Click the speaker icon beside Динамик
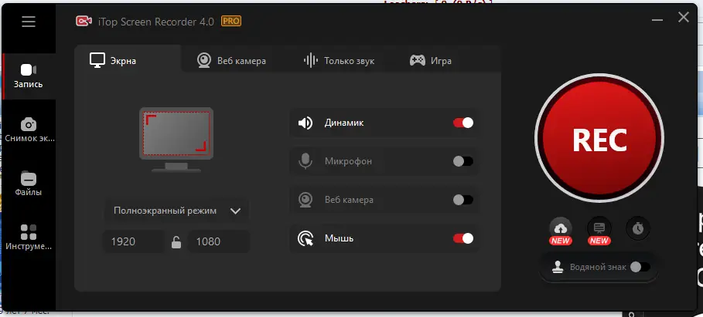The width and height of the screenshot is (703, 317). (305, 123)
